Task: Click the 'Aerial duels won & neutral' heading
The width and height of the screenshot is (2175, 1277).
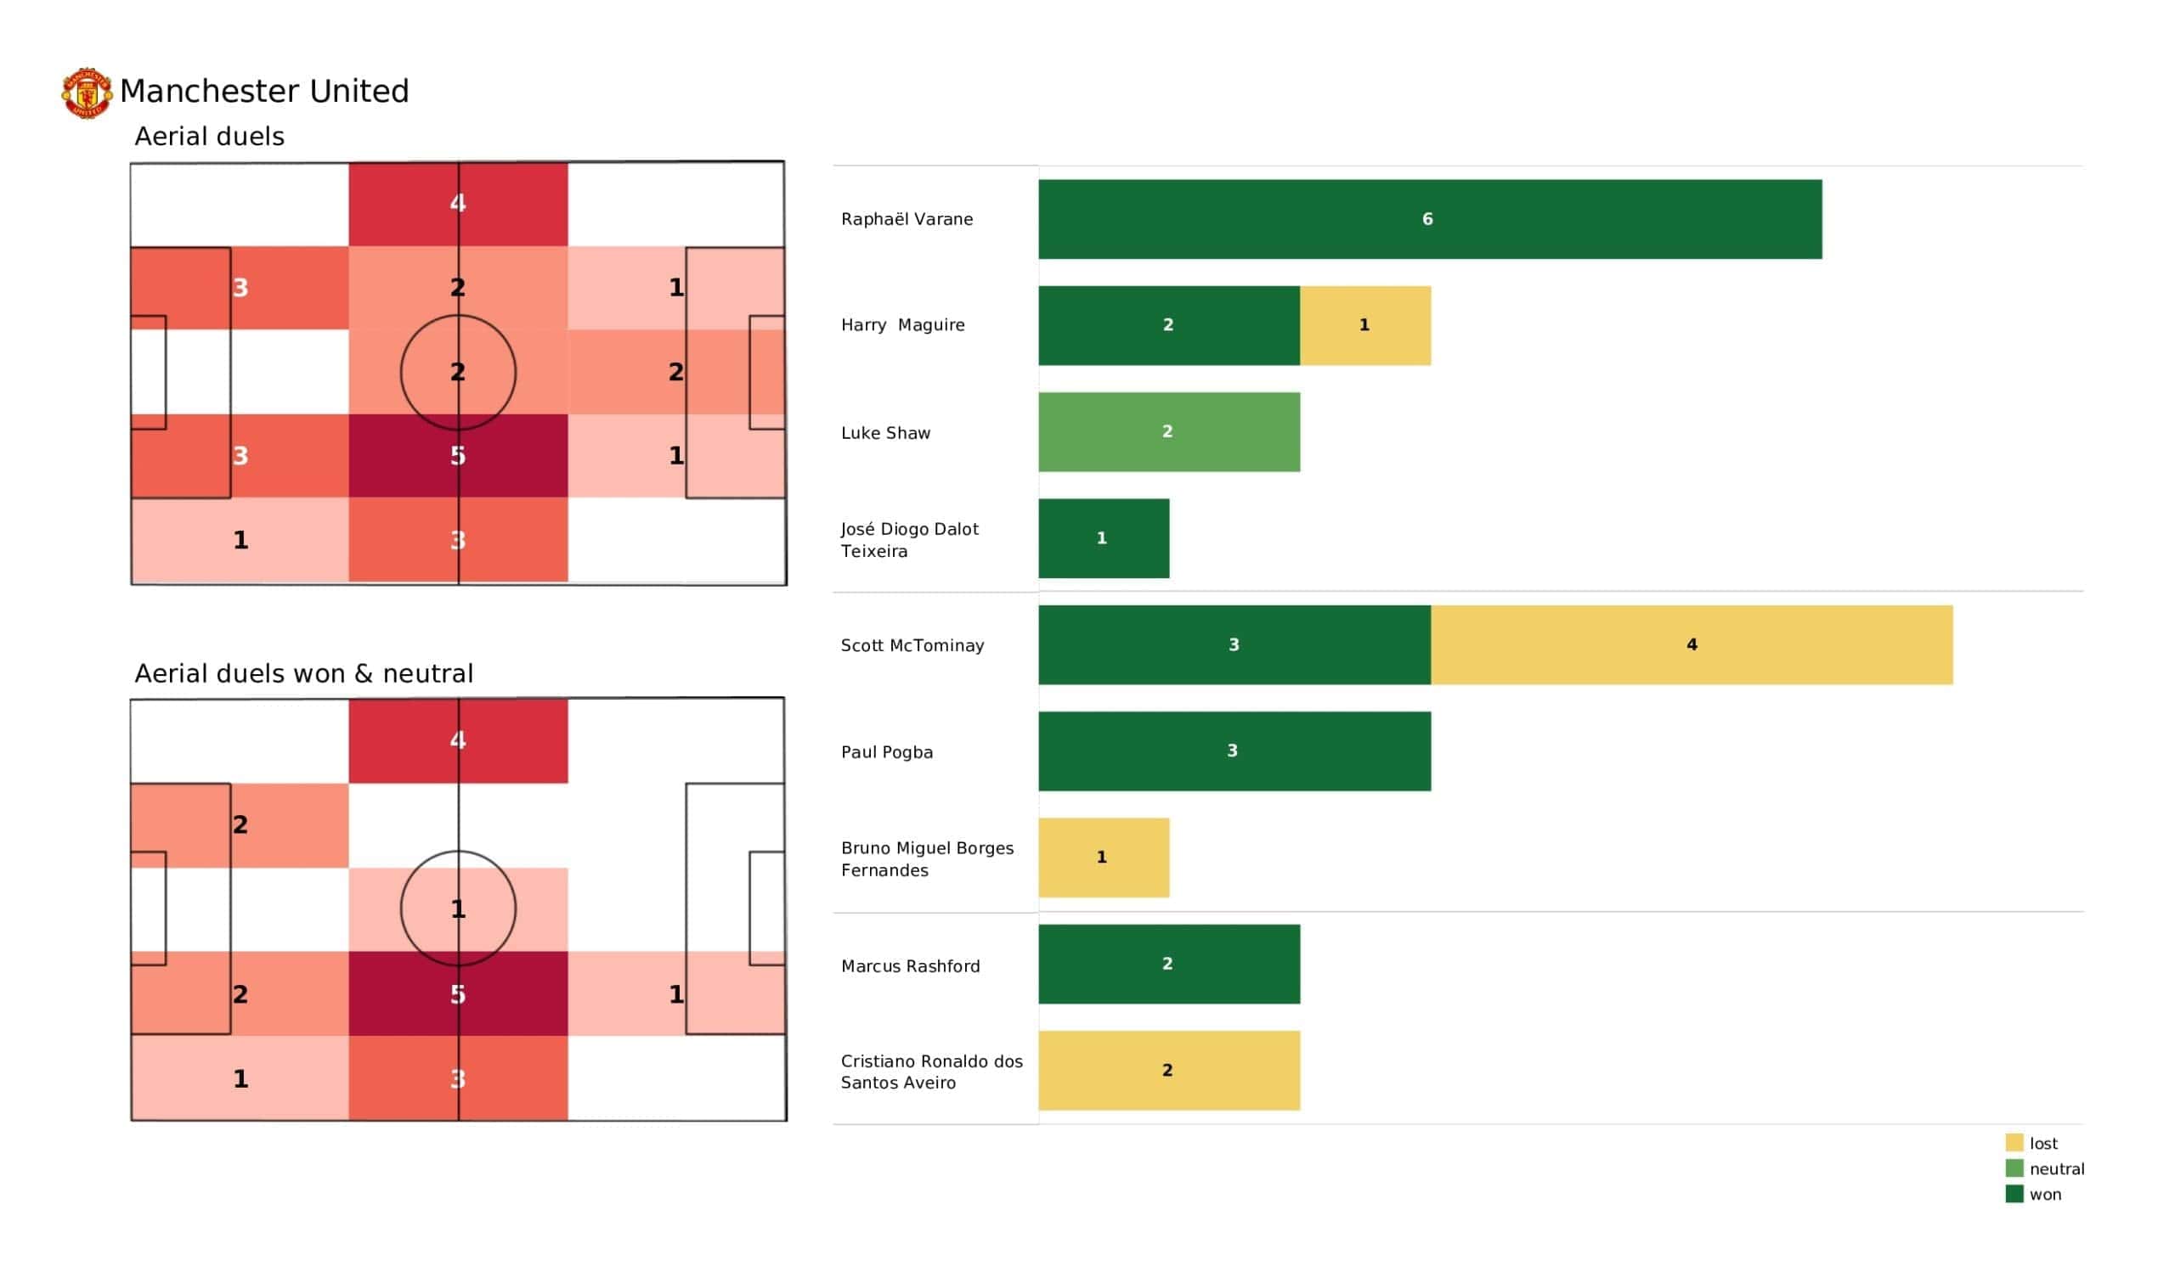Action: (304, 674)
